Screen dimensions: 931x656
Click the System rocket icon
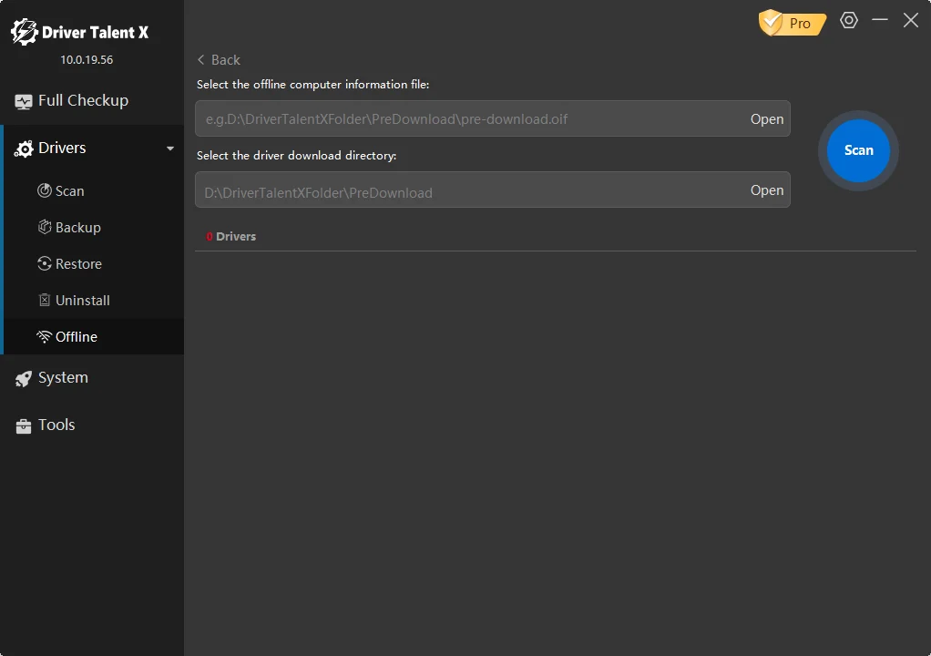coord(24,379)
